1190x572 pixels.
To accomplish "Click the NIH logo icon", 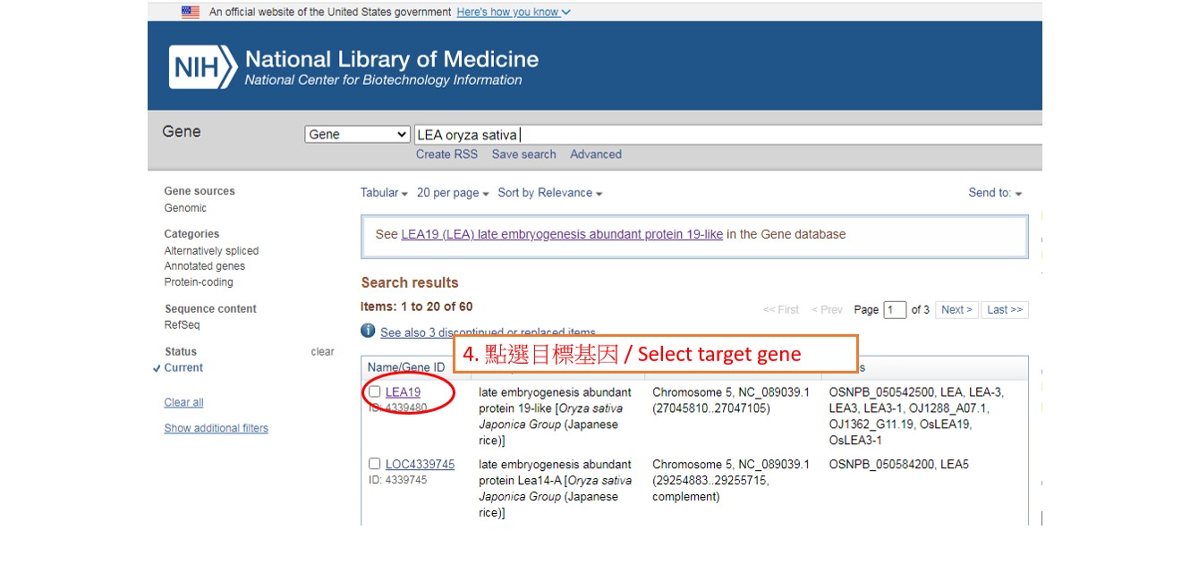I will coord(203,68).
